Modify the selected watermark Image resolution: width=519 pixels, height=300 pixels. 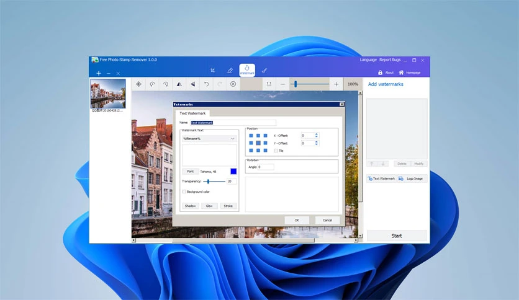tap(418, 164)
